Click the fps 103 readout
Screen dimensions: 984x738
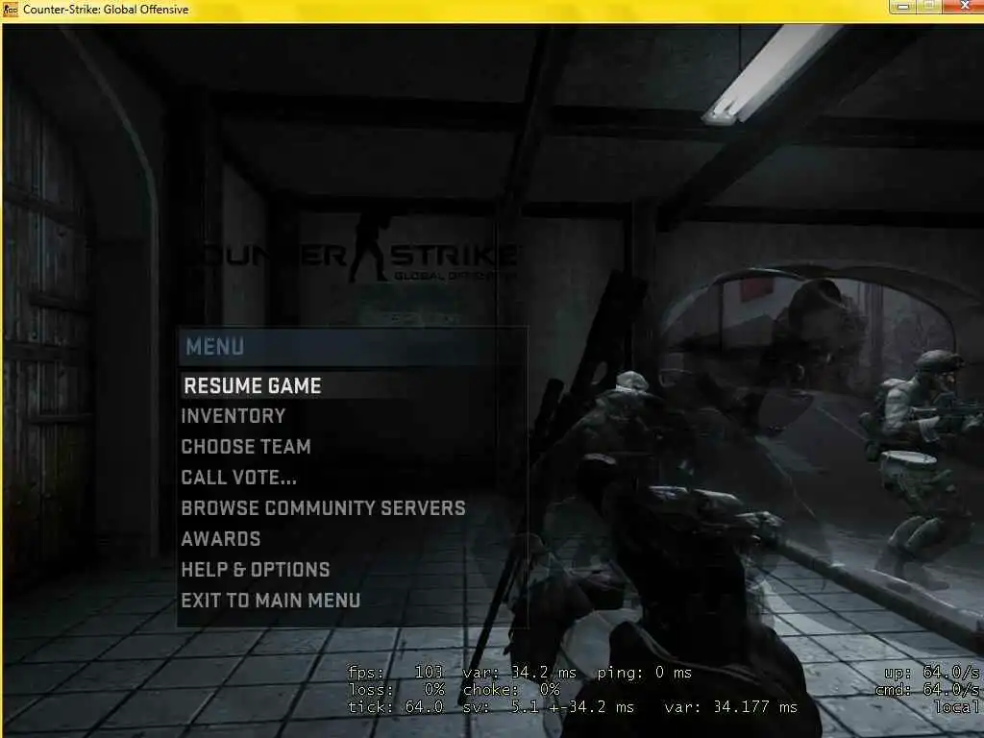(395, 673)
